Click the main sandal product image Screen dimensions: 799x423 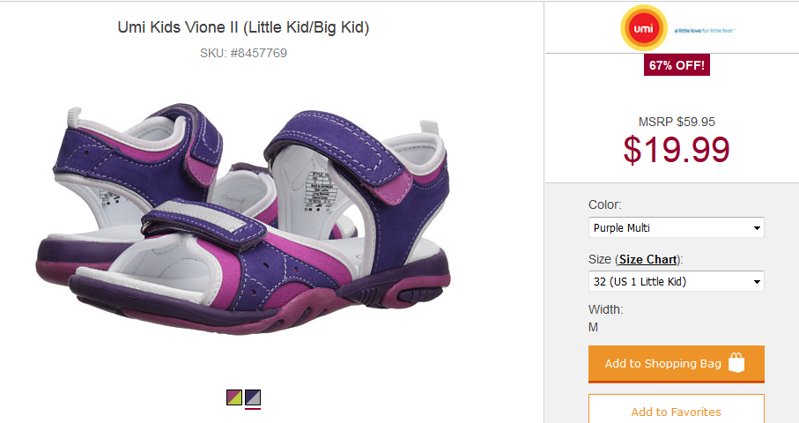(243, 219)
